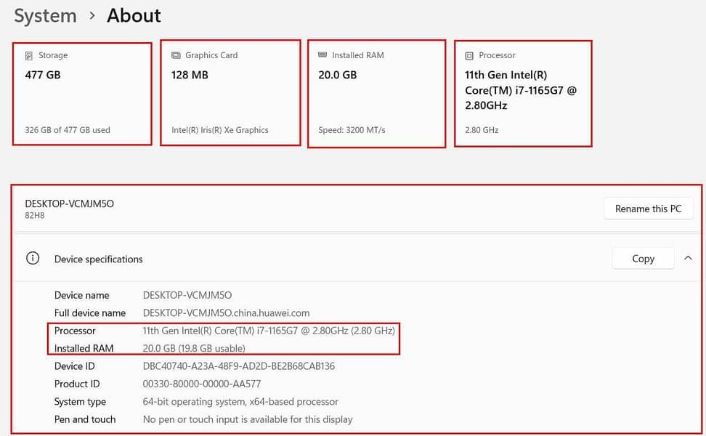Select the Device ID value

[239, 366]
